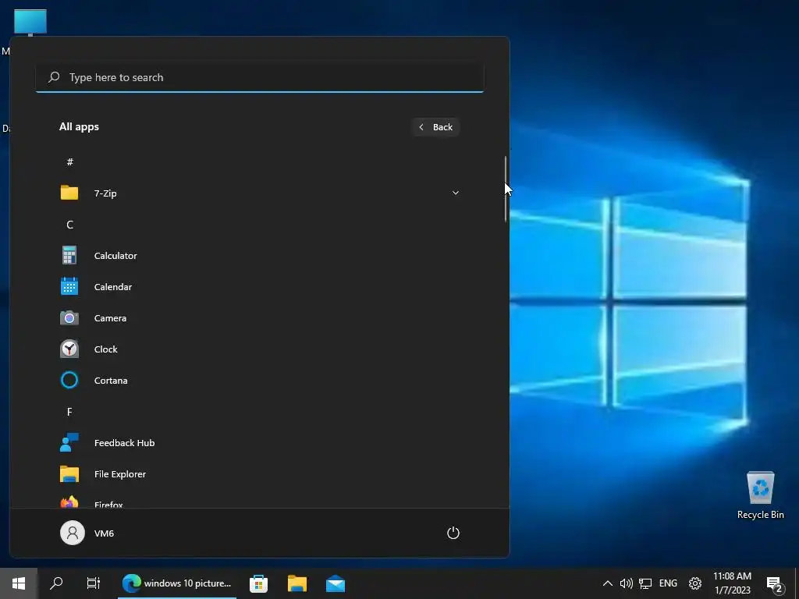Open the VM6 user account avatar
The height and width of the screenshot is (599, 799).
coord(73,533)
